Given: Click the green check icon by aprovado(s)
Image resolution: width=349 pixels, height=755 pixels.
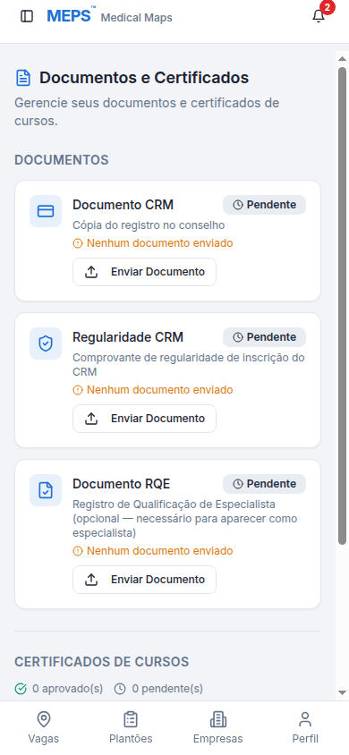Looking at the screenshot, I should coord(21,689).
